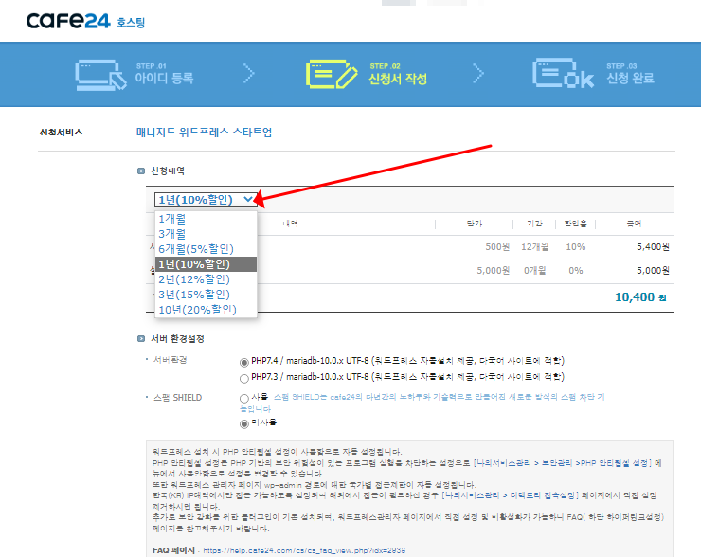Select 10년(20%할인) option
This screenshot has width=701, height=557.
pos(207,310)
